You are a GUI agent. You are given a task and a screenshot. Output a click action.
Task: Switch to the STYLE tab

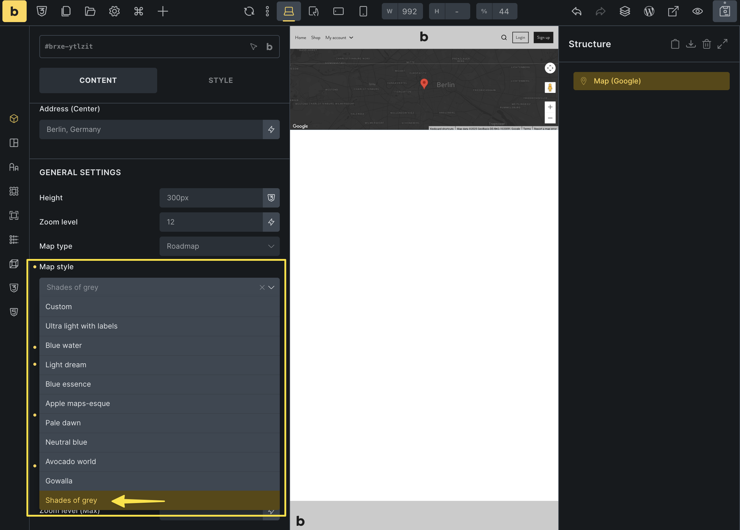(221, 80)
